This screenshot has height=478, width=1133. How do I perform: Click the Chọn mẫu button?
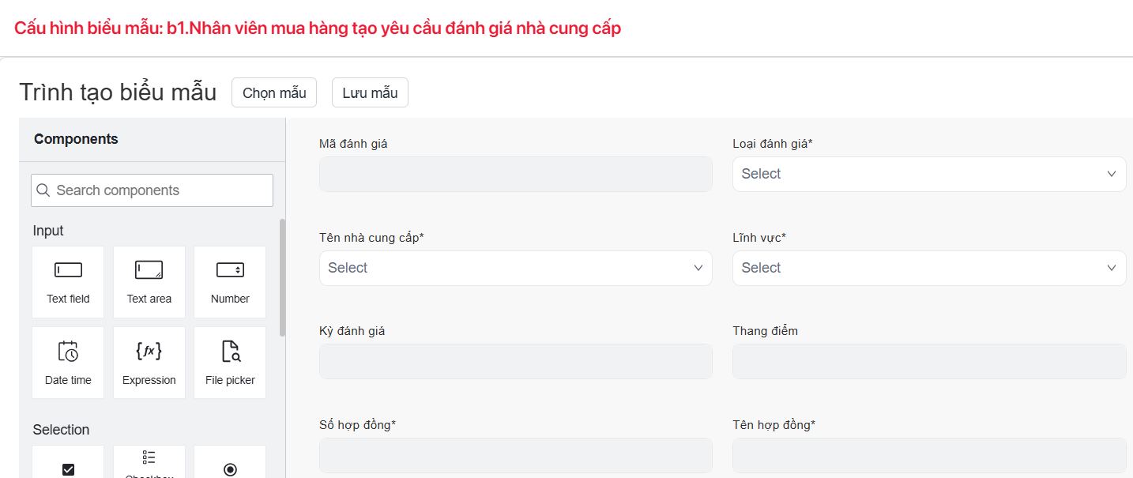[x=274, y=92]
